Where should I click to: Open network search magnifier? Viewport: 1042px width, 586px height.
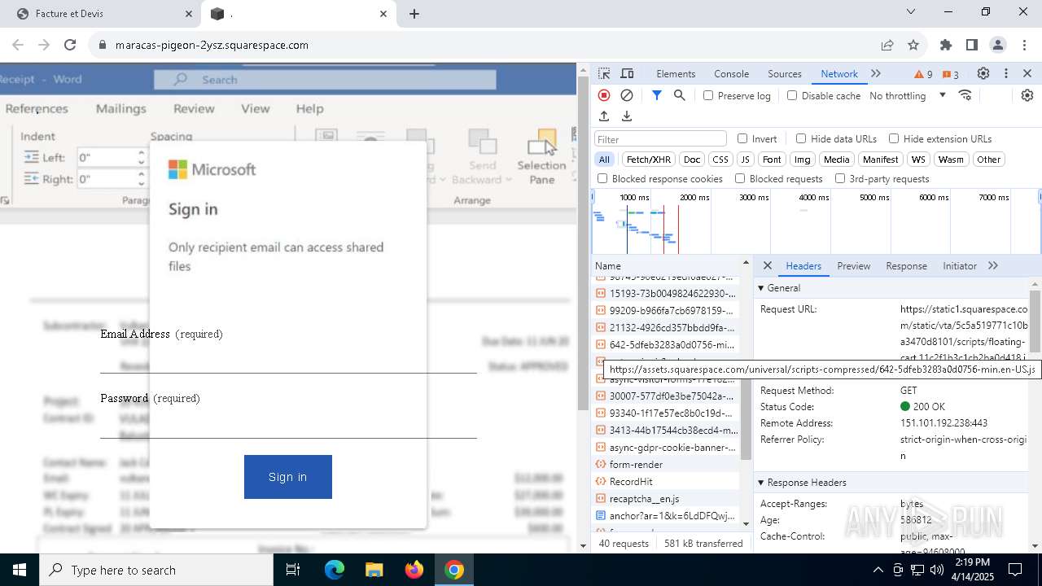click(680, 95)
